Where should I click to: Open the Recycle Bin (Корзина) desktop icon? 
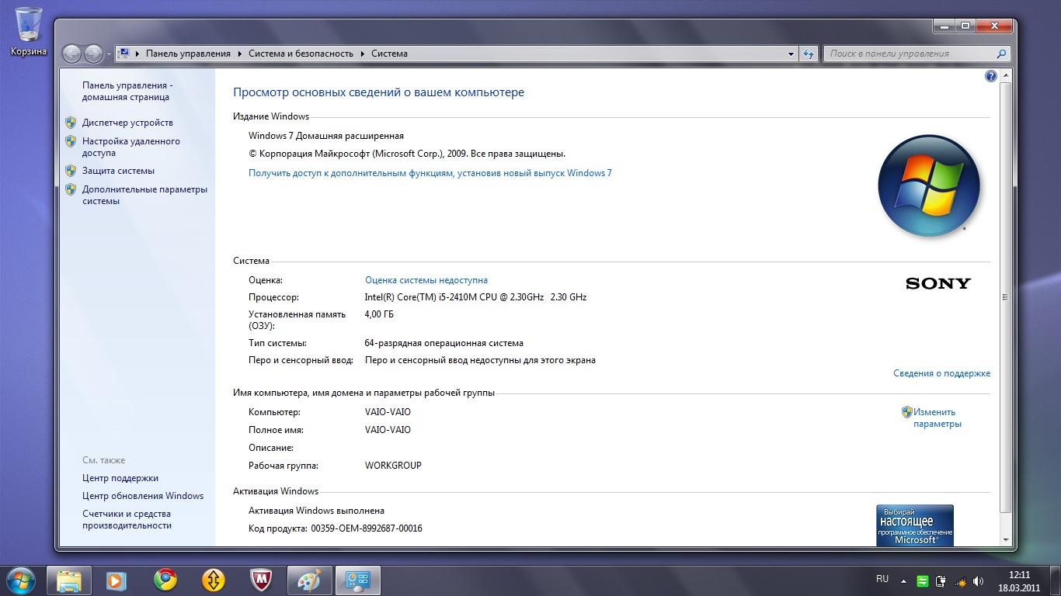pyautogui.click(x=29, y=32)
